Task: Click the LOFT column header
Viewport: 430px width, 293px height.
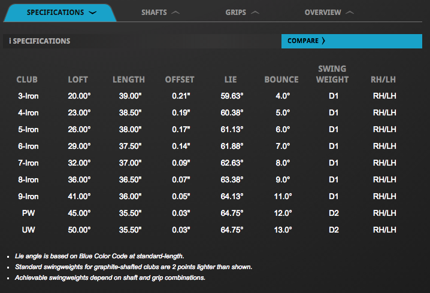Action: (x=78, y=80)
